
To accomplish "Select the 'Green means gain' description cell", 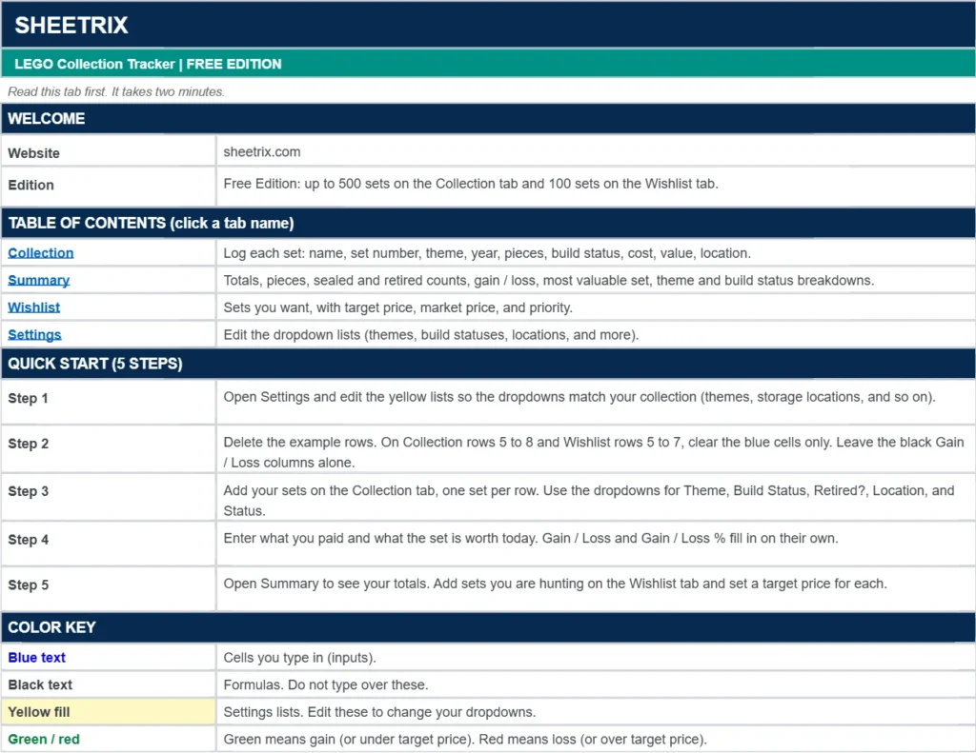I will pos(596,740).
